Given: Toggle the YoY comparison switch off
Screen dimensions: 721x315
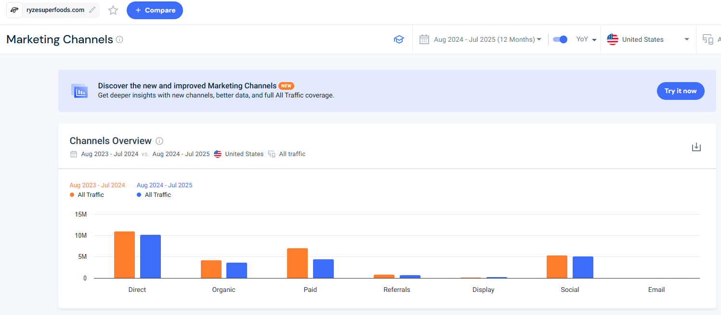Looking at the screenshot, I should [x=560, y=39].
